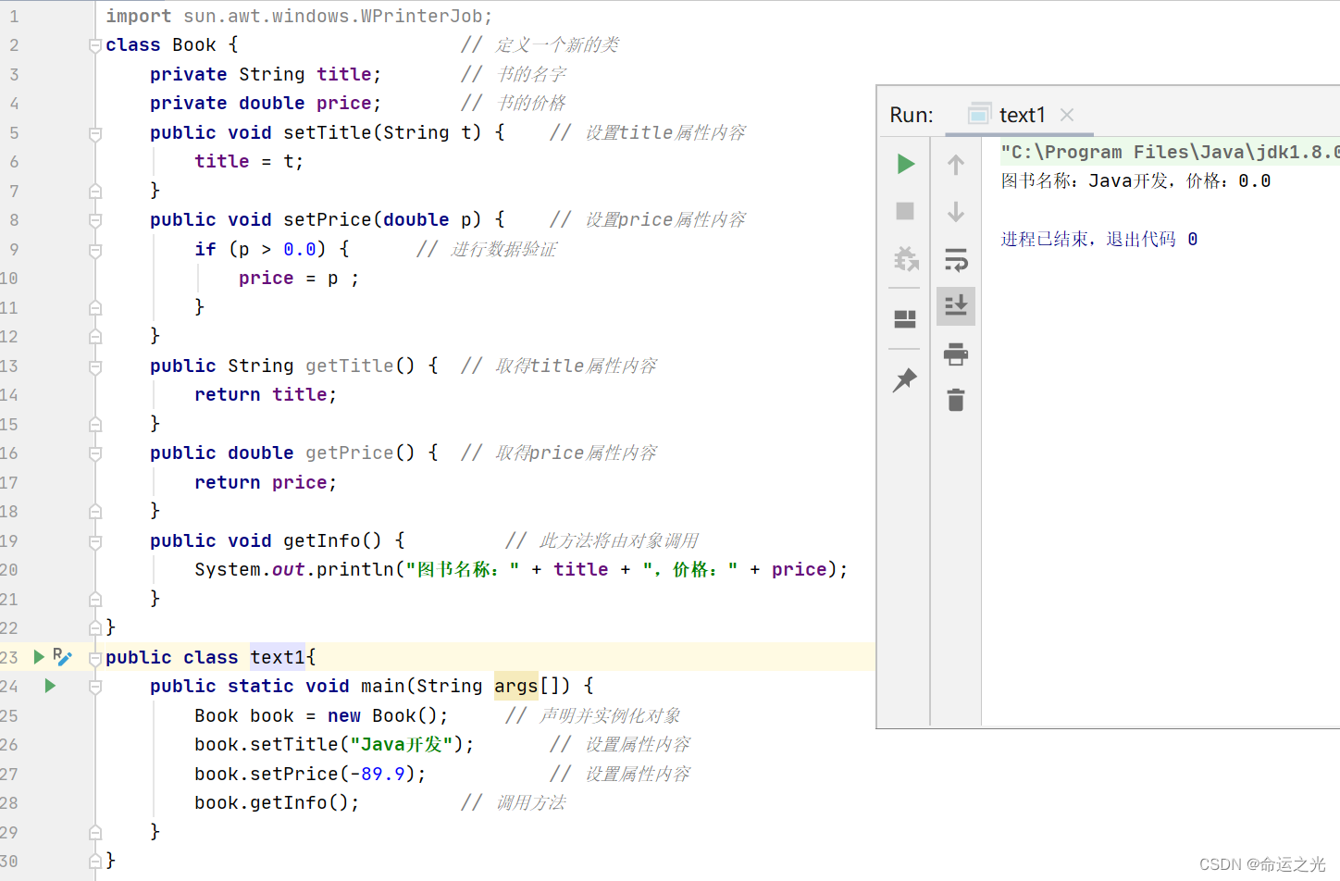
Task: Click the book.setPrice(-89.9) call
Action: [310, 774]
